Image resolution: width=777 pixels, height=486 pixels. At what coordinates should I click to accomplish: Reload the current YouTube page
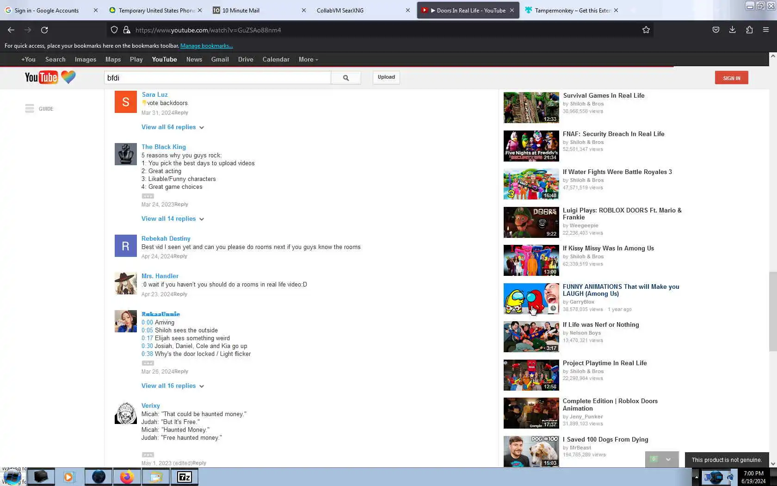pos(44,30)
